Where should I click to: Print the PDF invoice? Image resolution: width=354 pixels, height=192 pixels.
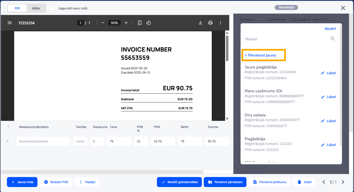point(210,23)
